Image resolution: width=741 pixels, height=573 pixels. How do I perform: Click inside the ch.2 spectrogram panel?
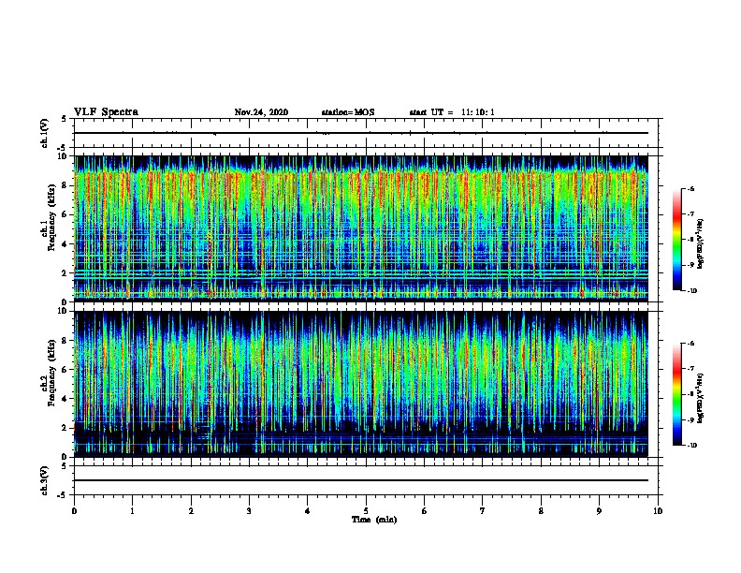(361, 384)
